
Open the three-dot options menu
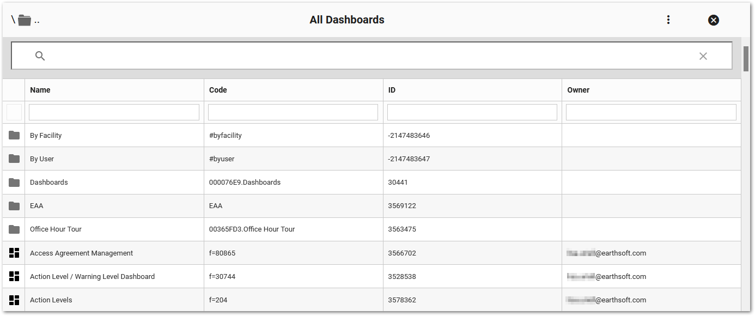(668, 20)
